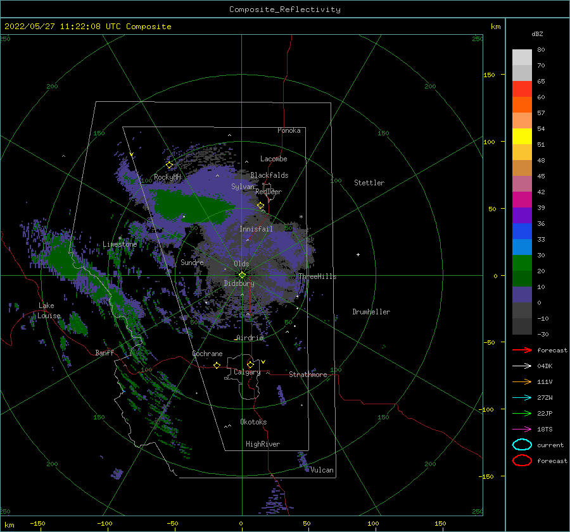Click the RedDeer city label

coord(269,192)
